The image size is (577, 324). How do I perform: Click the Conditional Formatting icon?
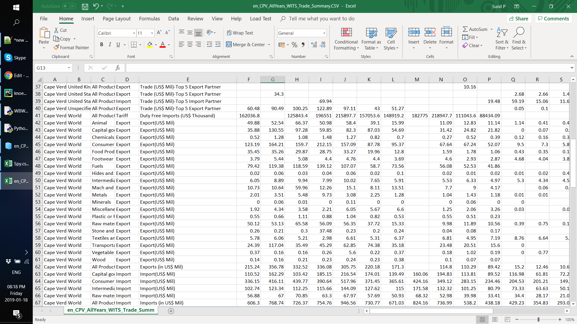346,32
